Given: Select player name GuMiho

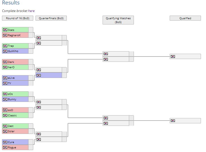Looking at the screenshot, I should tap(13, 51).
